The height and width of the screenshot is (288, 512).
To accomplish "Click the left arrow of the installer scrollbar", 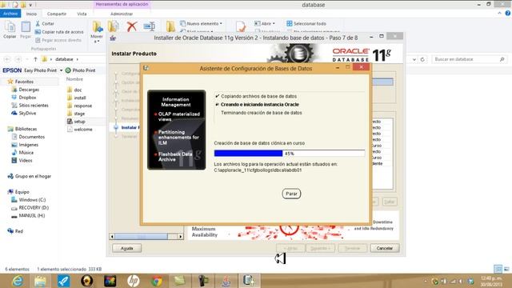I will (x=112, y=236).
